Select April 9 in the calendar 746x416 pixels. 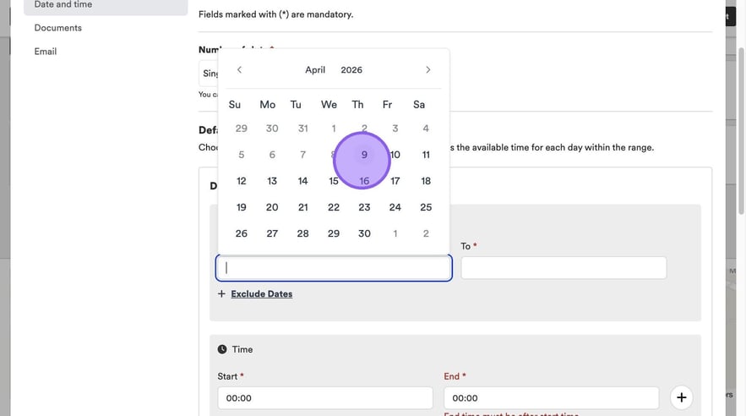point(364,155)
